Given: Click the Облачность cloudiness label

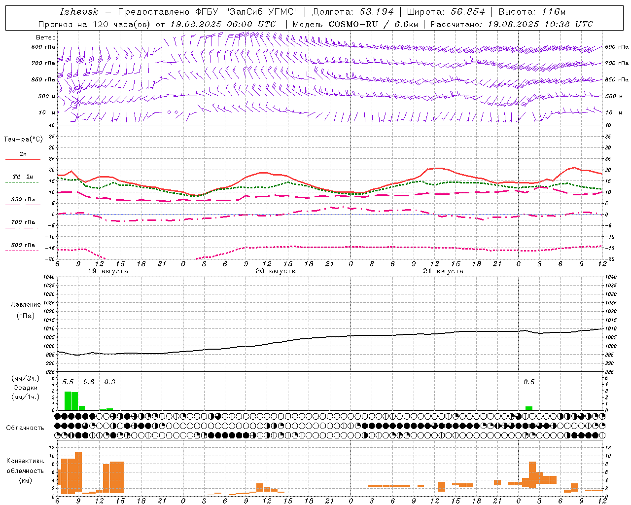Looking at the screenshot, I should (25, 428).
